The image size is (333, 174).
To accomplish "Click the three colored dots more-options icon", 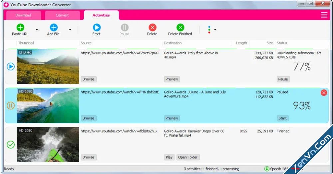I will tap(209, 29).
